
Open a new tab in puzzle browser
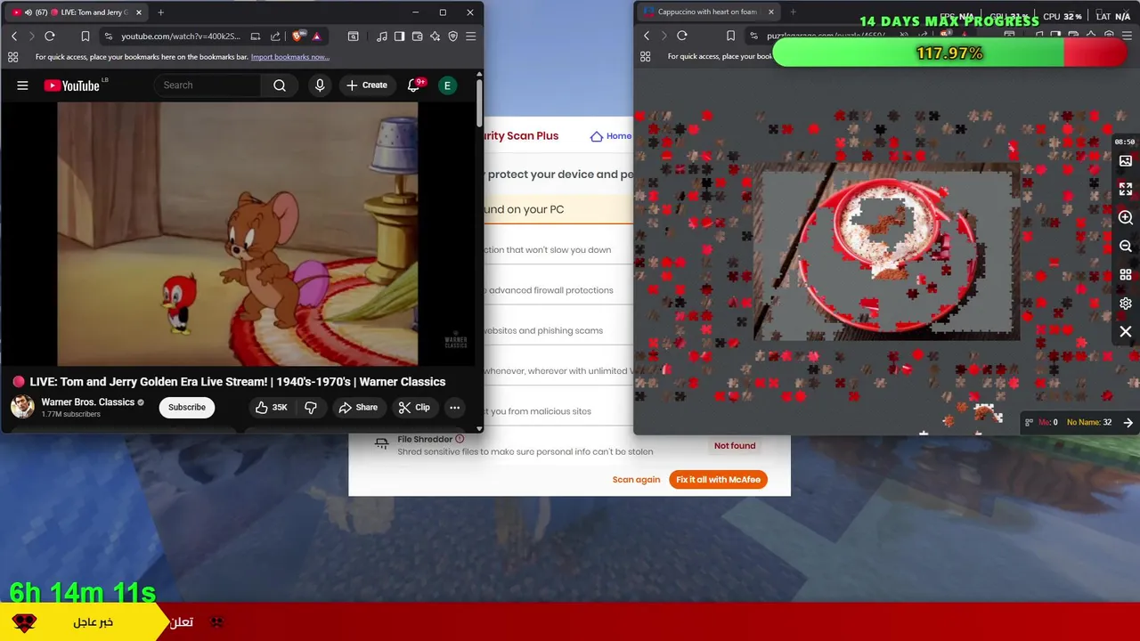pos(793,12)
